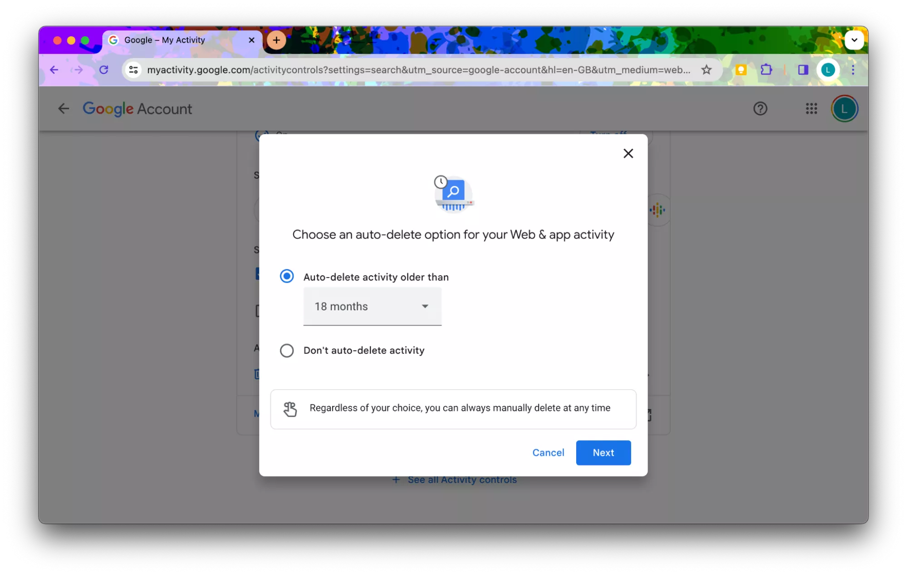The width and height of the screenshot is (907, 575).
Task: Select 'Don't auto-delete activity' radio button
Action: click(x=287, y=351)
